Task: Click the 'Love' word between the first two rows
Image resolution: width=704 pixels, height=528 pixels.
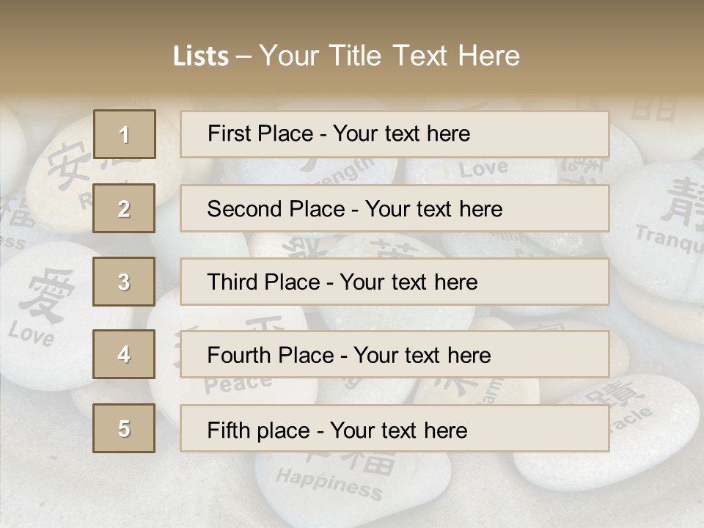Action: [483, 169]
